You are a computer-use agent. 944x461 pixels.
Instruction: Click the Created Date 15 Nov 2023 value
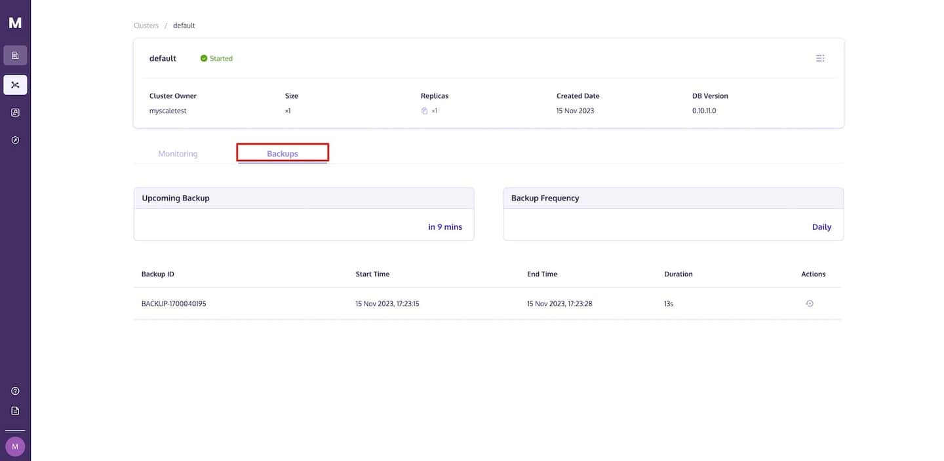[x=576, y=111]
